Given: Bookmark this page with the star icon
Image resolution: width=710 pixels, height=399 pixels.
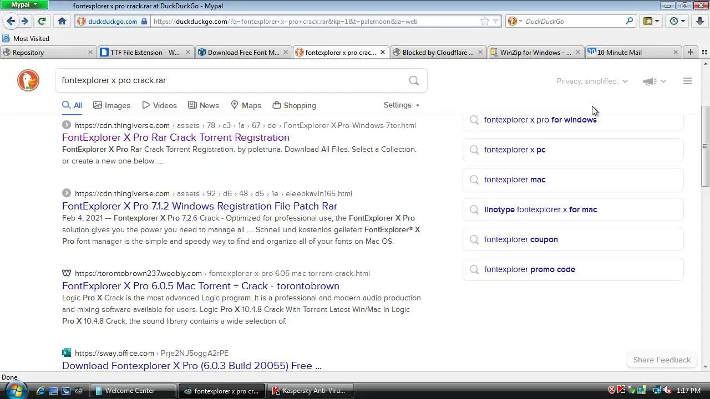Looking at the screenshot, I should coord(485,21).
